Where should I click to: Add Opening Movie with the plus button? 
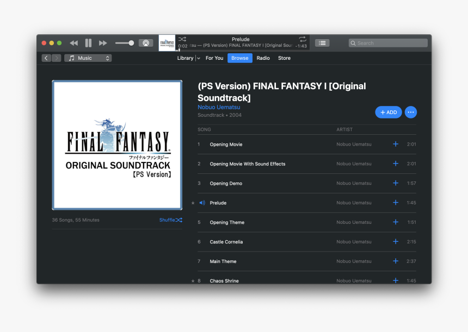coord(395,144)
